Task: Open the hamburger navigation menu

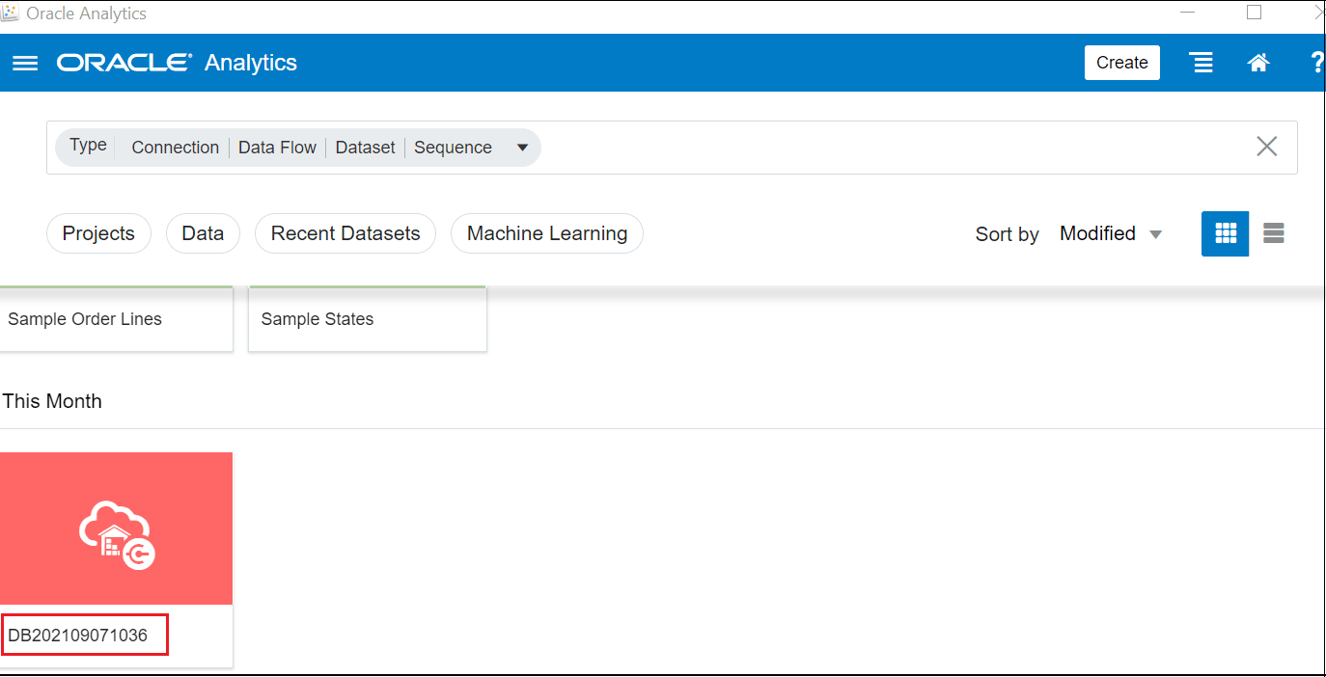Action: coord(25,63)
